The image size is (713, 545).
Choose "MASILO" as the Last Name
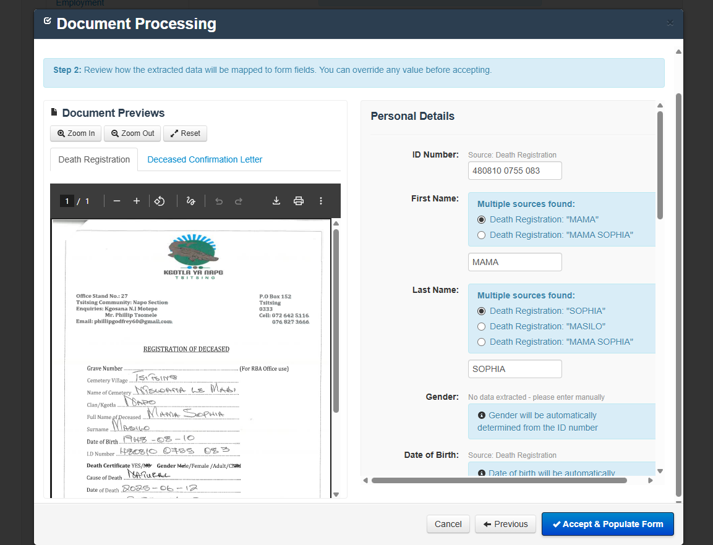tap(482, 326)
